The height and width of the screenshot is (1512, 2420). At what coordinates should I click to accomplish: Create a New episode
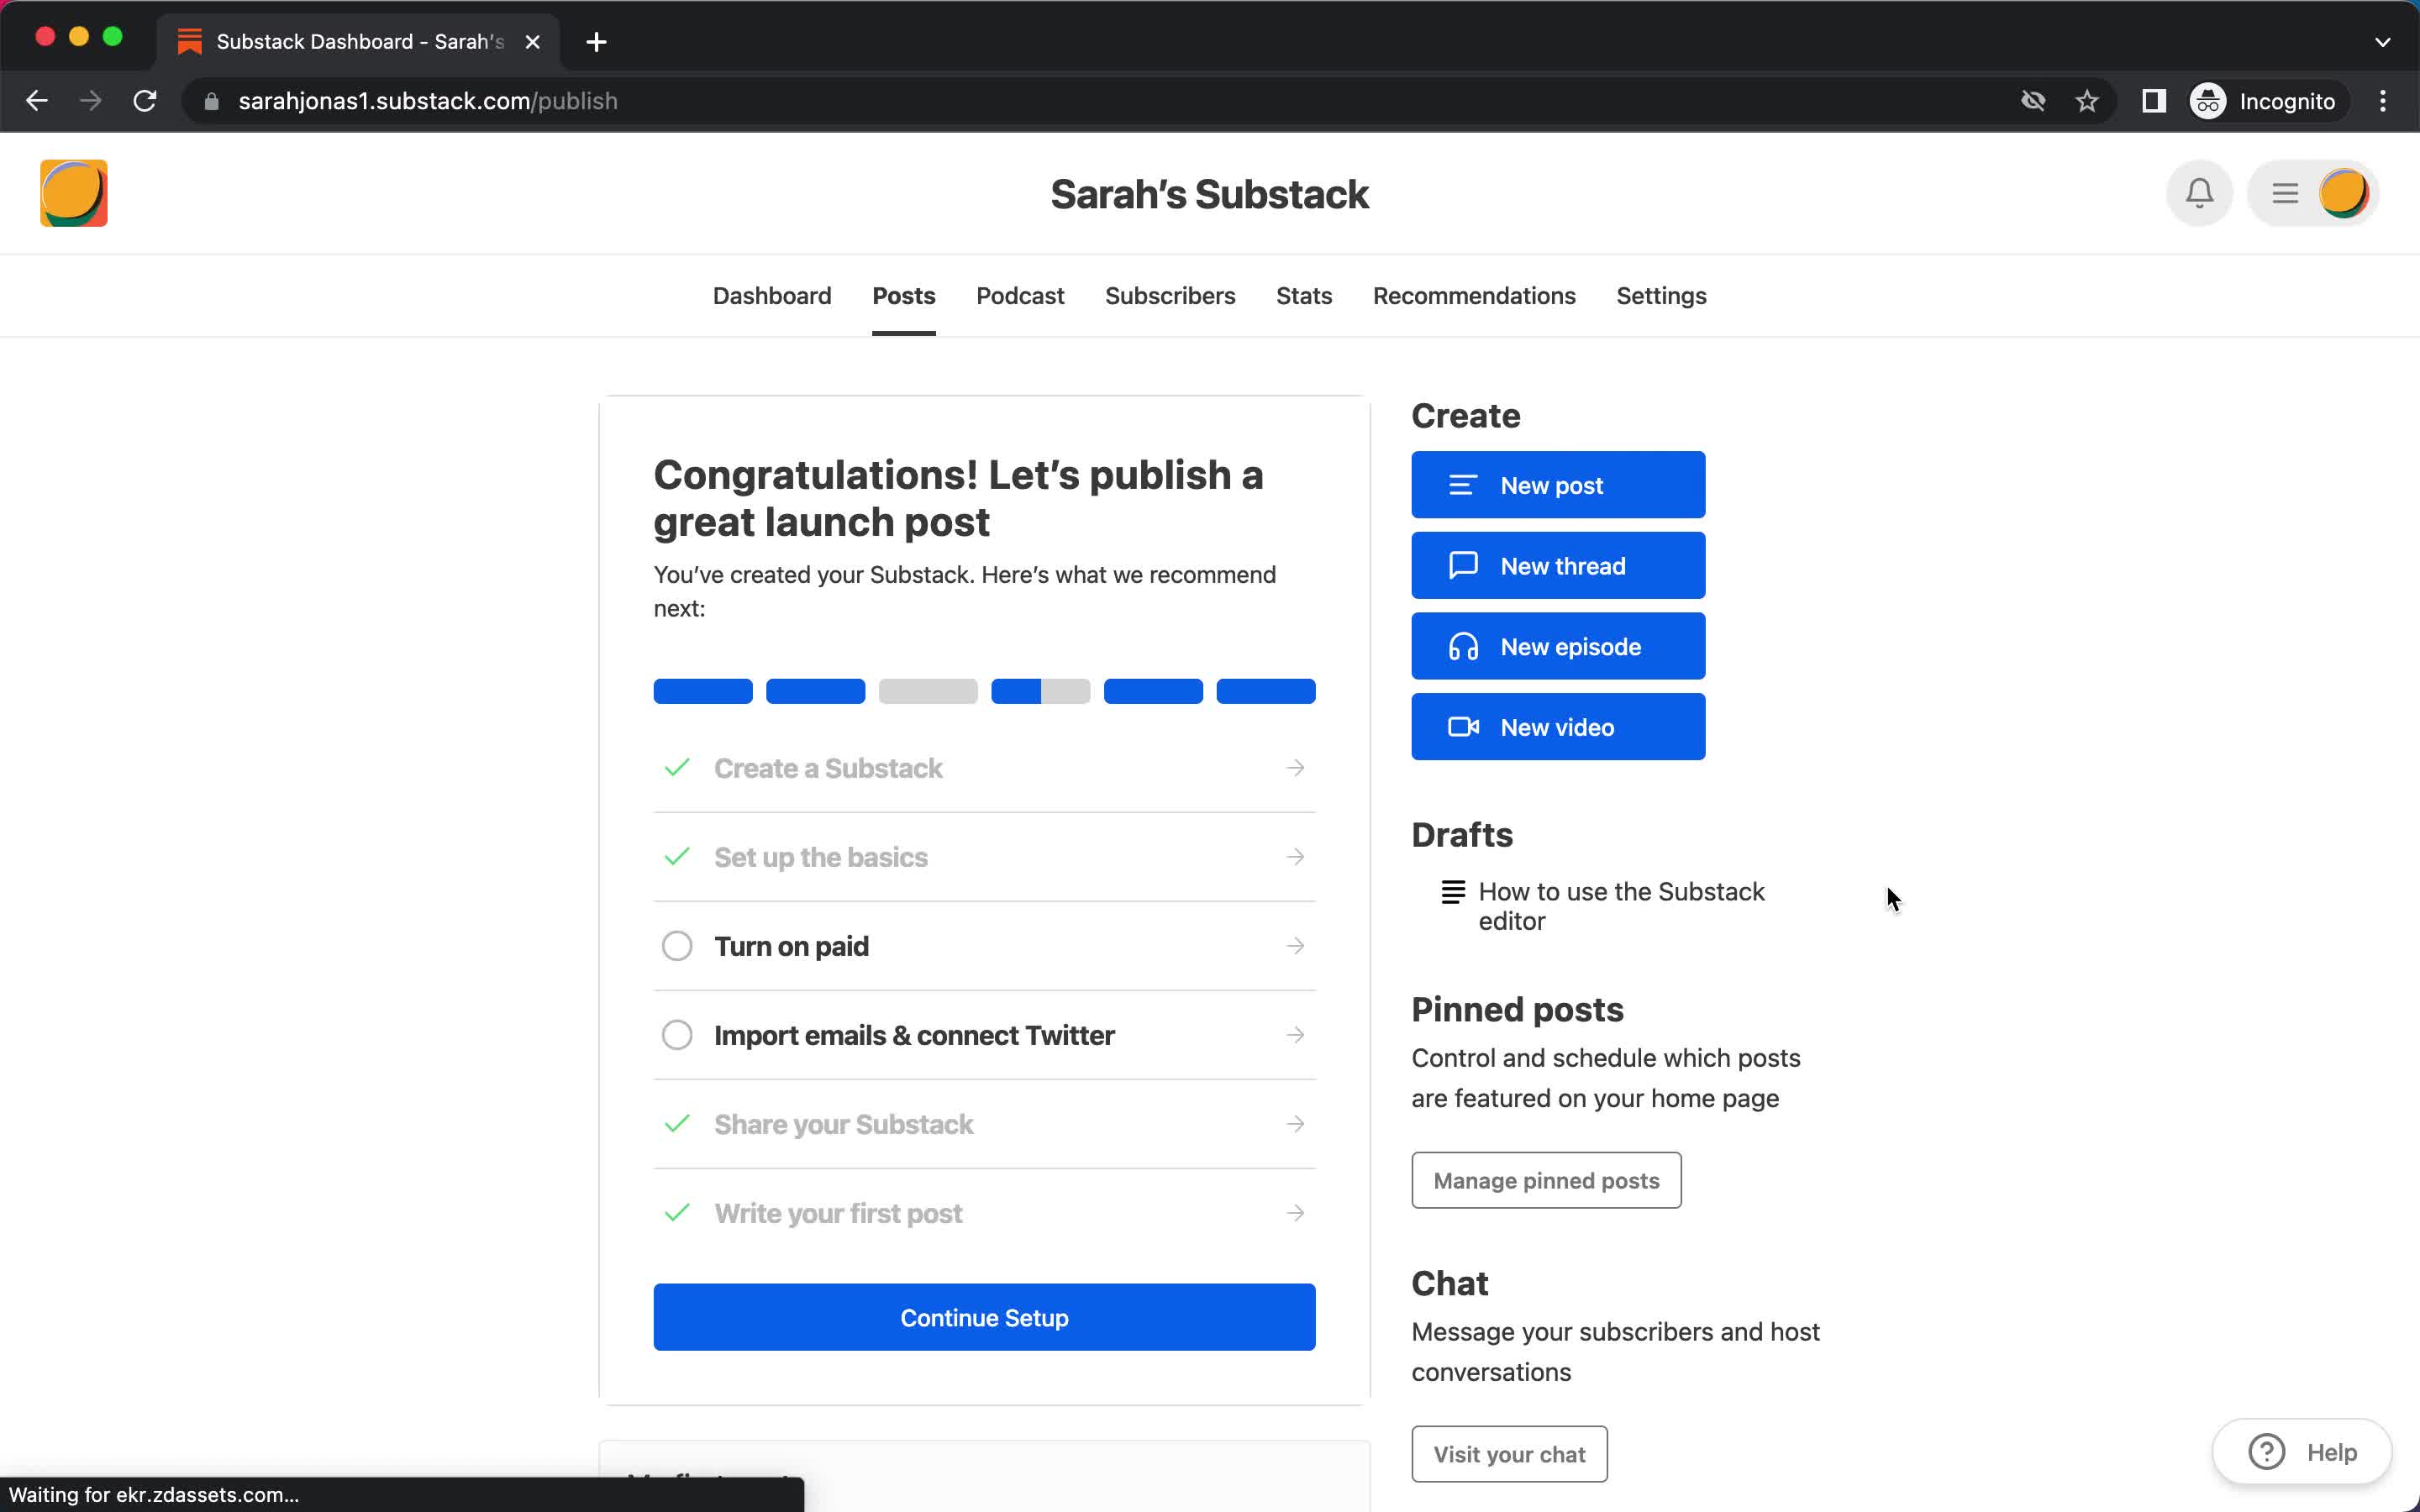coord(1558,647)
